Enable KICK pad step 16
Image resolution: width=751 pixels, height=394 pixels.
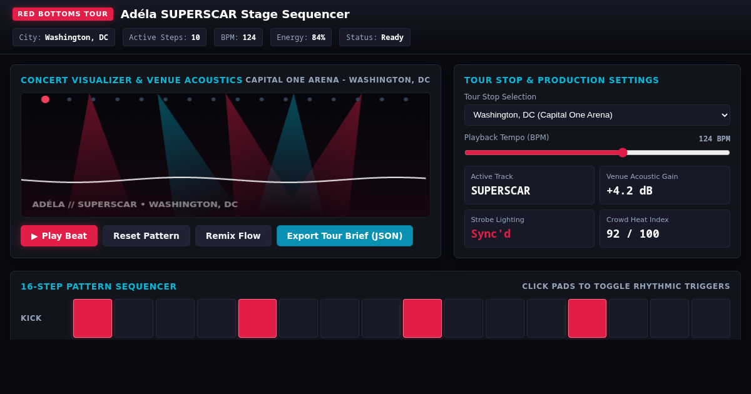pyautogui.click(x=711, y=318)
